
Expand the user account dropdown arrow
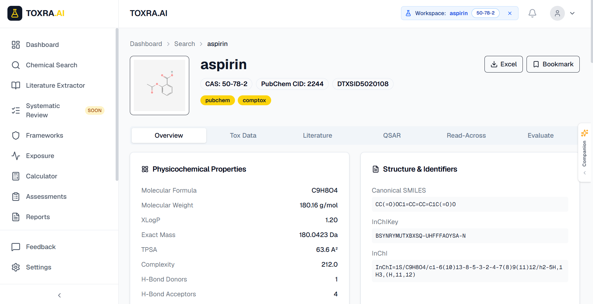572,13
